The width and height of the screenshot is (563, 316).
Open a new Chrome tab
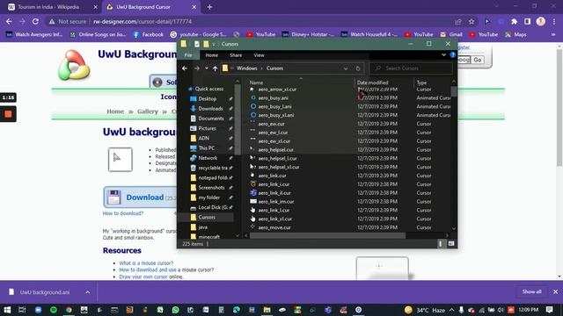click(x=209, y=7)
